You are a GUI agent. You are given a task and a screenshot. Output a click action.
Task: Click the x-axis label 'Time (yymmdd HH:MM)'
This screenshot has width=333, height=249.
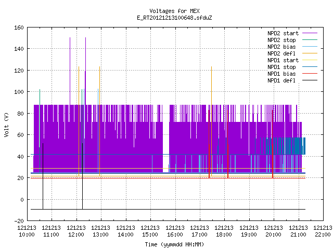[174, 244]
